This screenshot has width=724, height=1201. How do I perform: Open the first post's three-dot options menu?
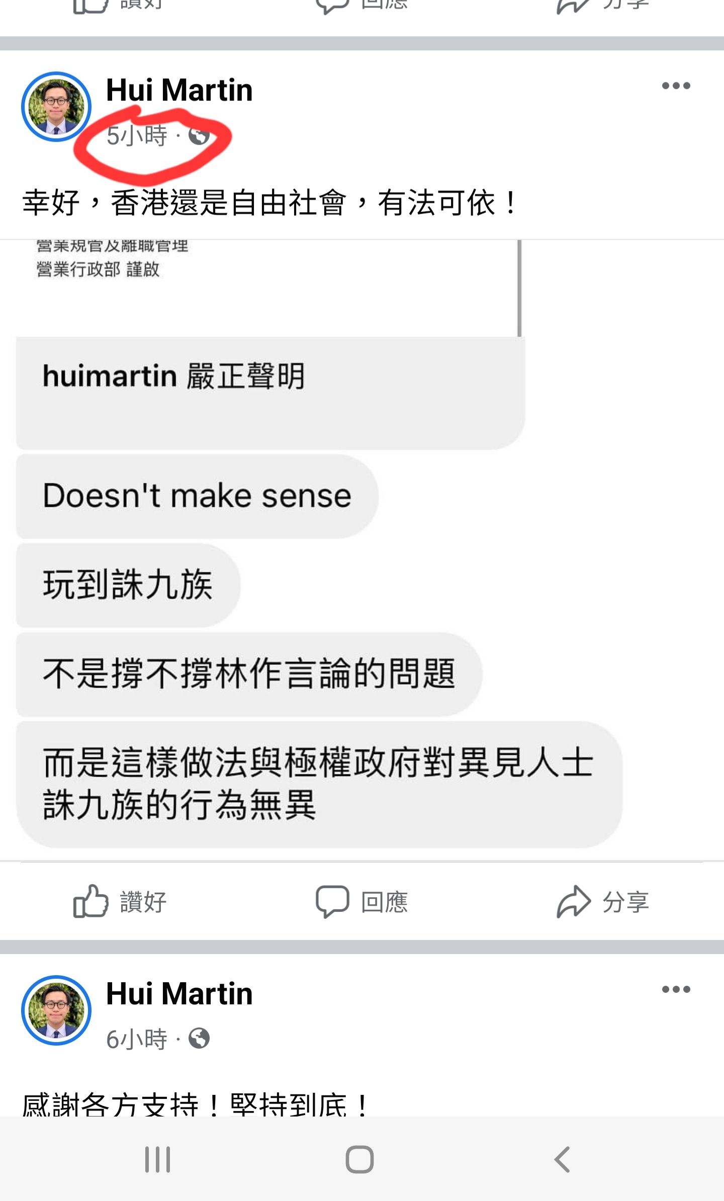(676, 85)
